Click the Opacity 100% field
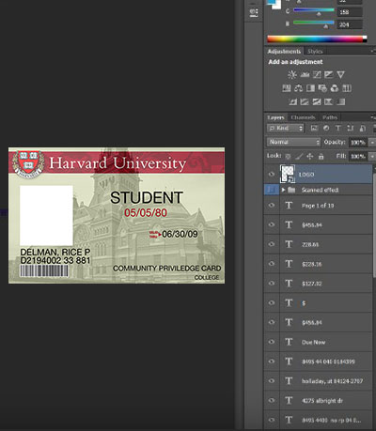This screenshot has height=431, width=376. (x=358, y=143)
